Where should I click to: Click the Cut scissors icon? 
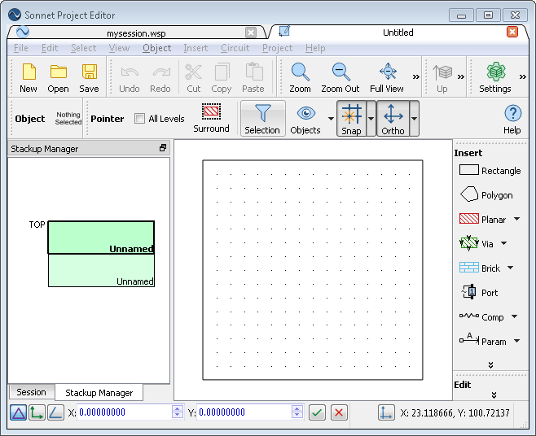pos(194,78)
